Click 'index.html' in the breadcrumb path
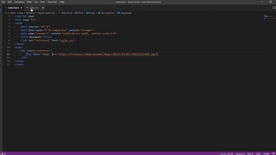Viewport: 276px width, 155px height. (66, 13)
